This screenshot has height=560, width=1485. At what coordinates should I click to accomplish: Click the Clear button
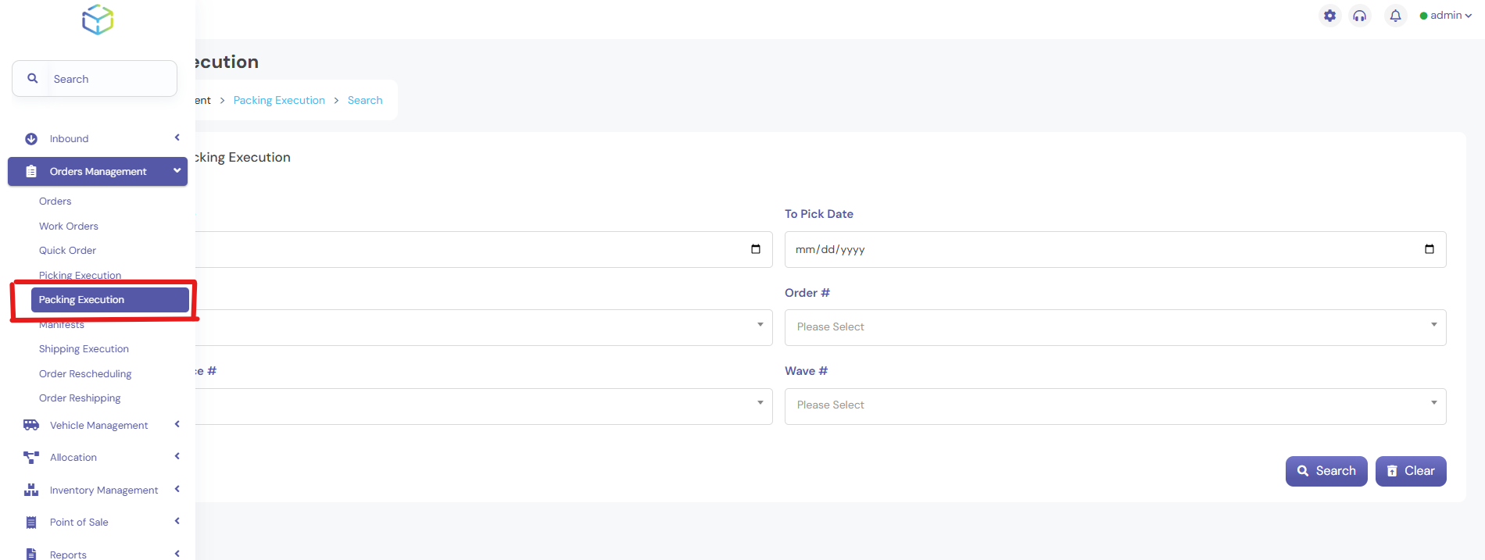pos(1410,471)
